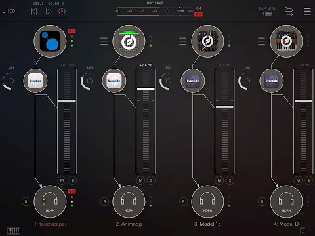Open Eventide effect on Model 15 channel
315x236 pixels.
click(x=193, y=81)
